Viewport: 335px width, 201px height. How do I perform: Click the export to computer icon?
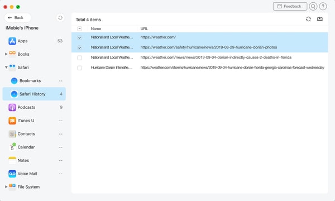pyautogui.click(x=320, y=19)
